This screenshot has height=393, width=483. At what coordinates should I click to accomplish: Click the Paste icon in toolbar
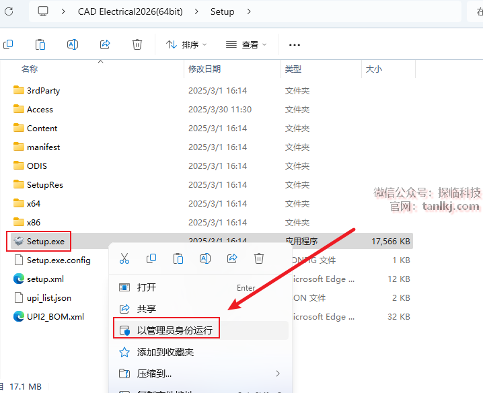[x=40, y=44]
